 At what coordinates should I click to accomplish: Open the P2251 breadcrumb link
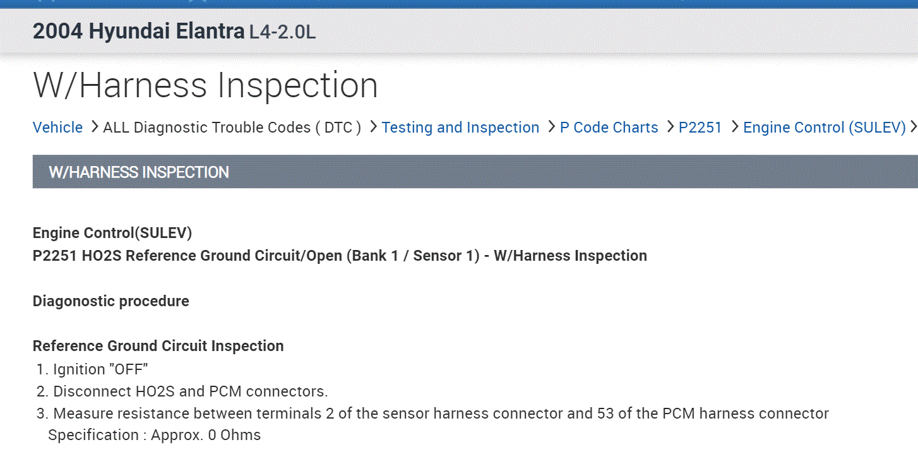700,128
